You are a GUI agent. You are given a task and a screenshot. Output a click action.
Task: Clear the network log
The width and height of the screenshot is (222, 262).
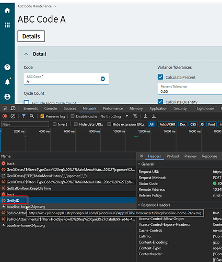(x=13, y=116)
